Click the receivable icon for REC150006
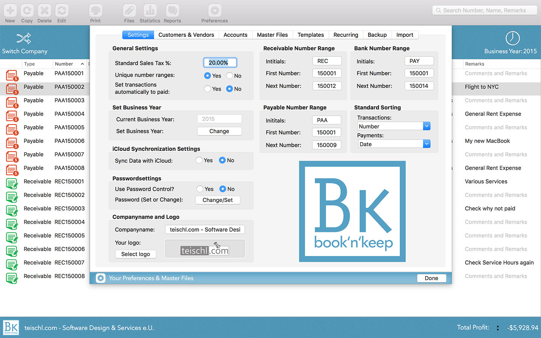The image size is (541, 338). [x=12, y=251]
